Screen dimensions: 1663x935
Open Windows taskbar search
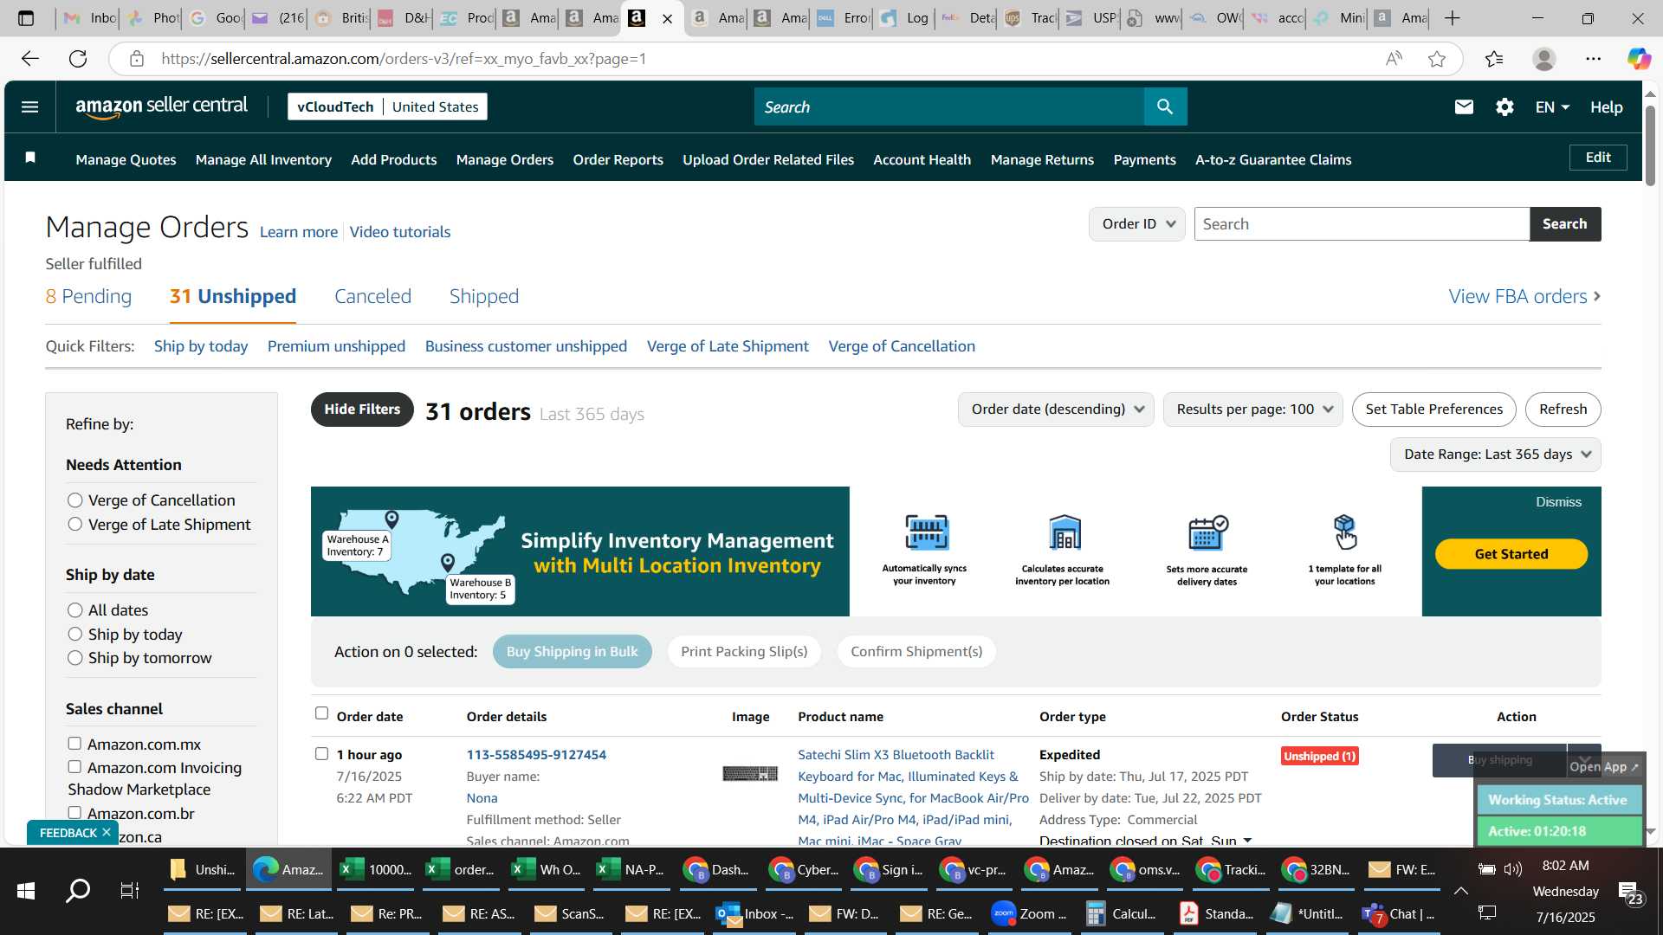[x=78, y=890]
